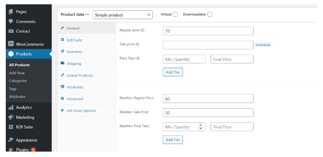Image resolution: width=323 pixels, height=157 pixels.
Task: Open the Linked Products tab
Action: [x=87, y=75]
